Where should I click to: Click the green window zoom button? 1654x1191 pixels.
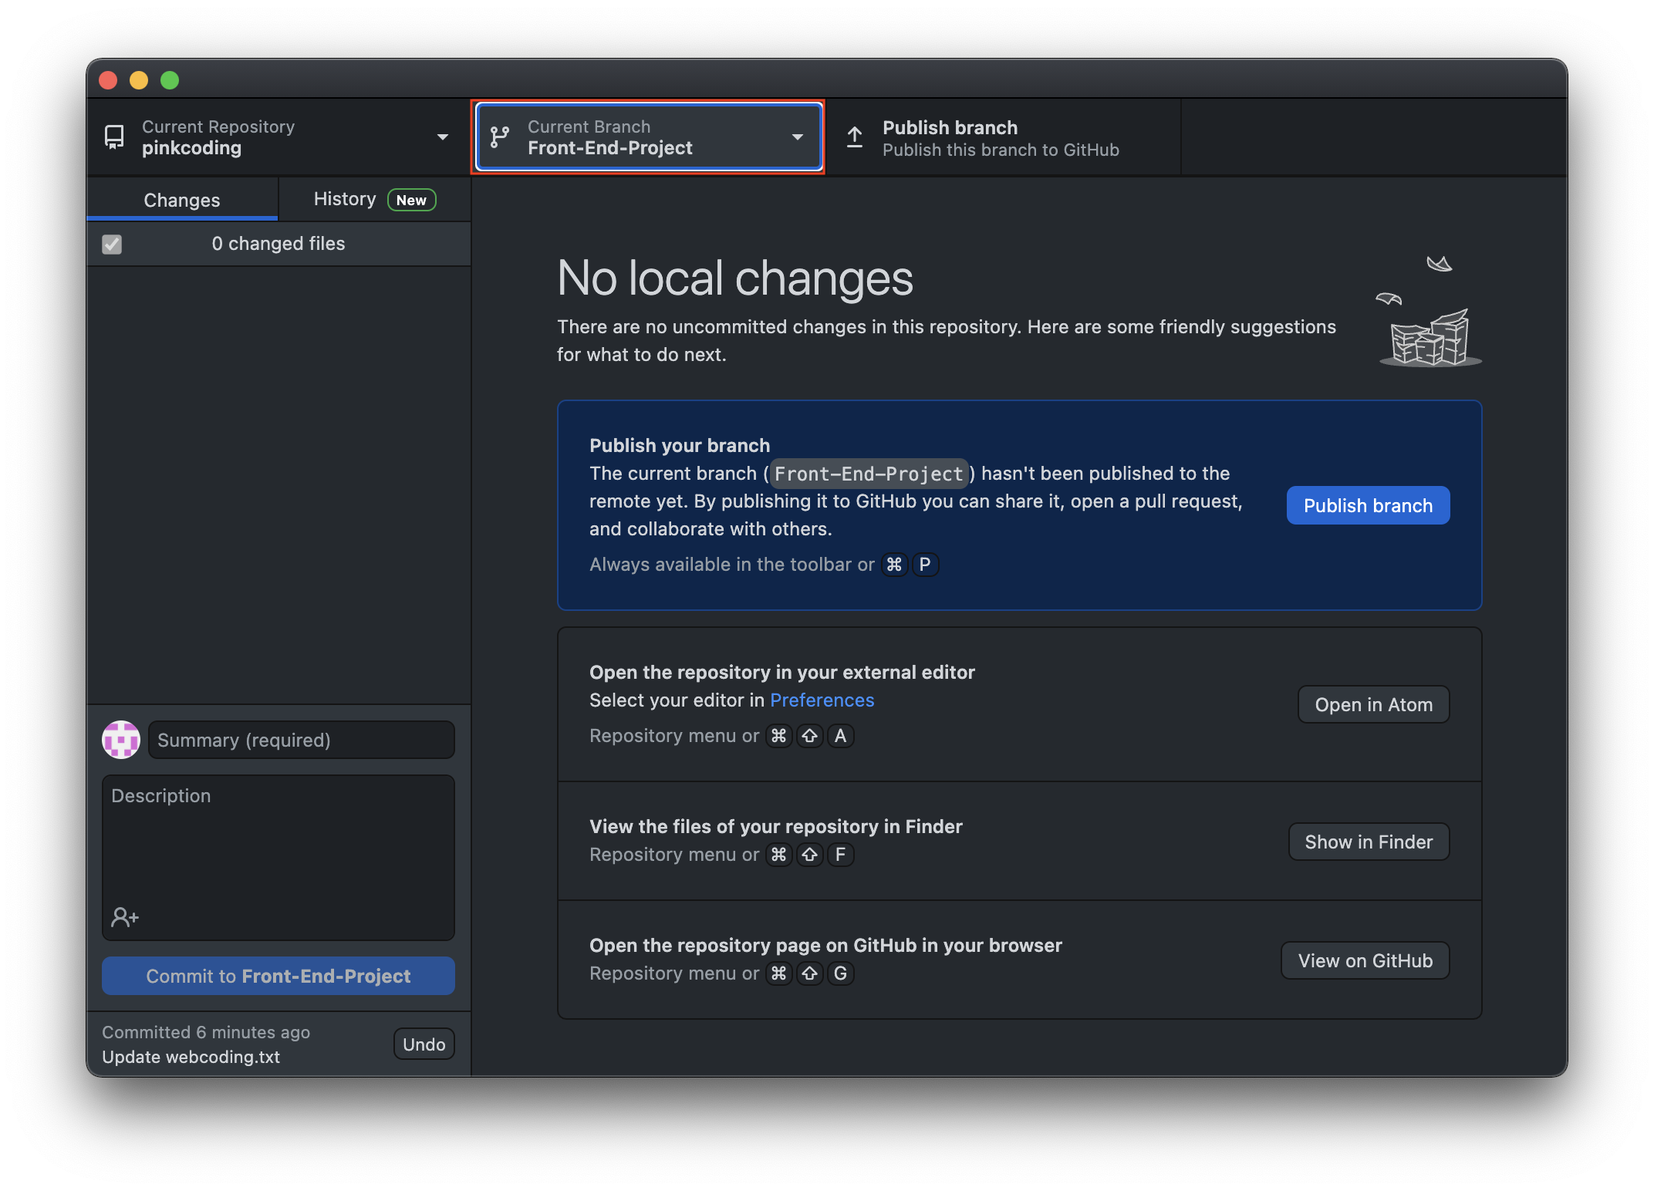click(170, 80)
